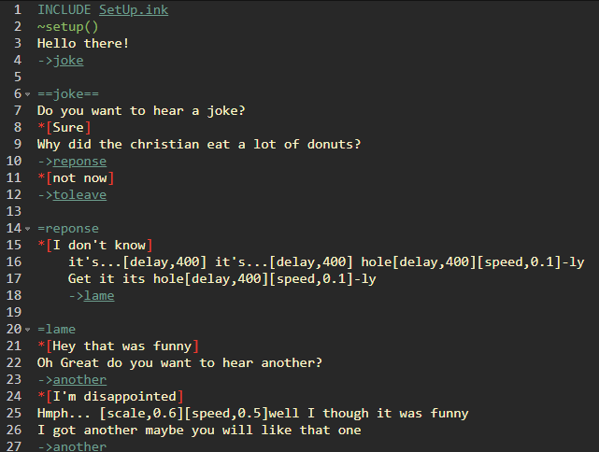Follow the lame divert link on line 18
This screenshot has height=452, width=599.
[x=99, y=296]
